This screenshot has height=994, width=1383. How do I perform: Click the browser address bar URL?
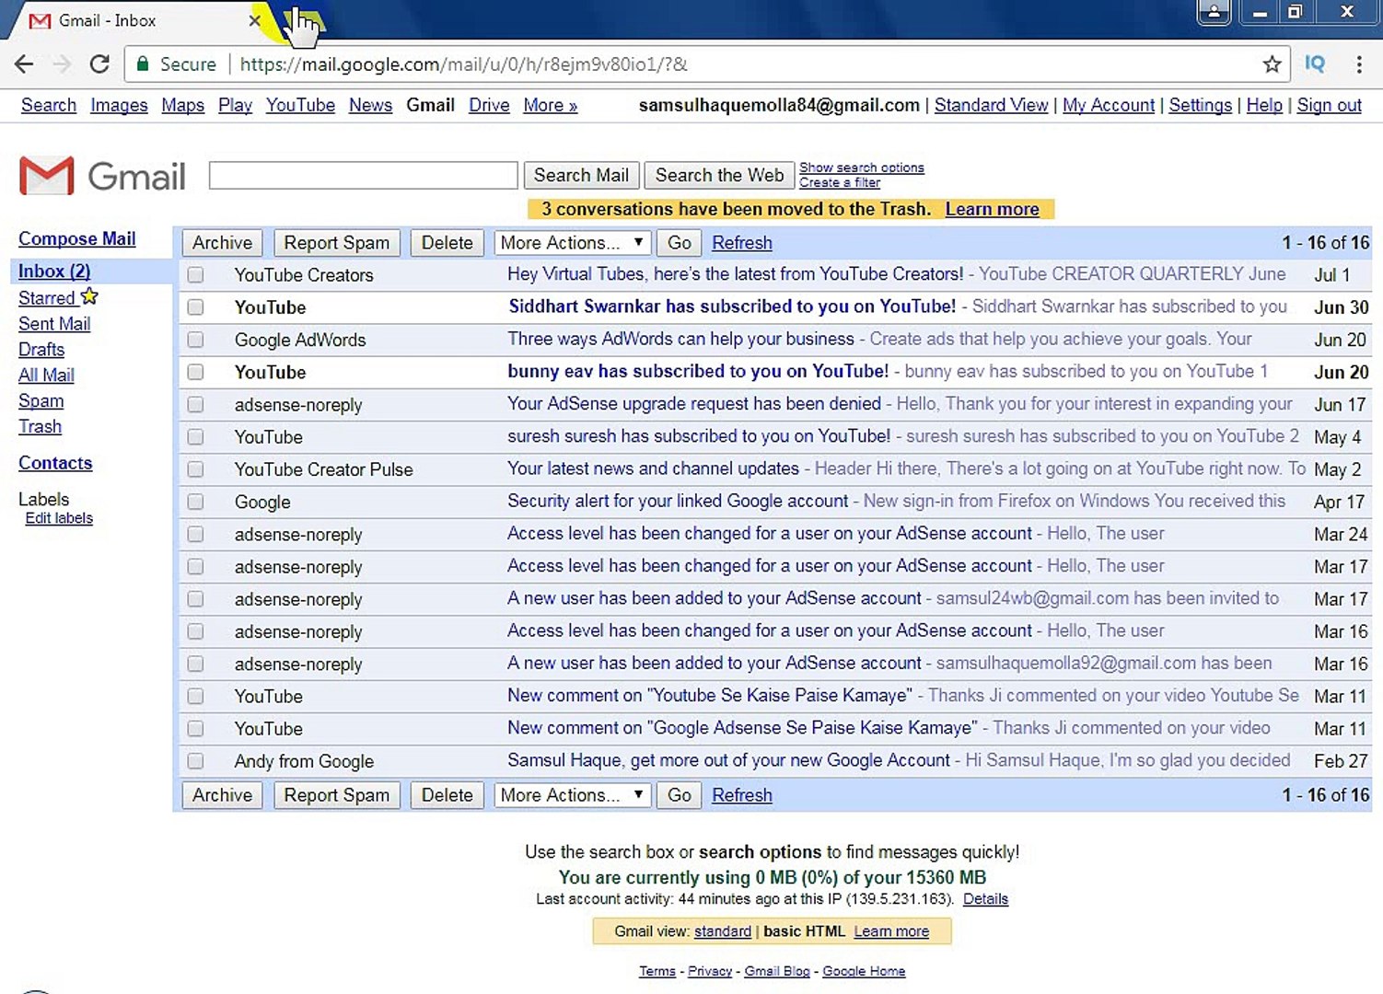pos(464,64)
